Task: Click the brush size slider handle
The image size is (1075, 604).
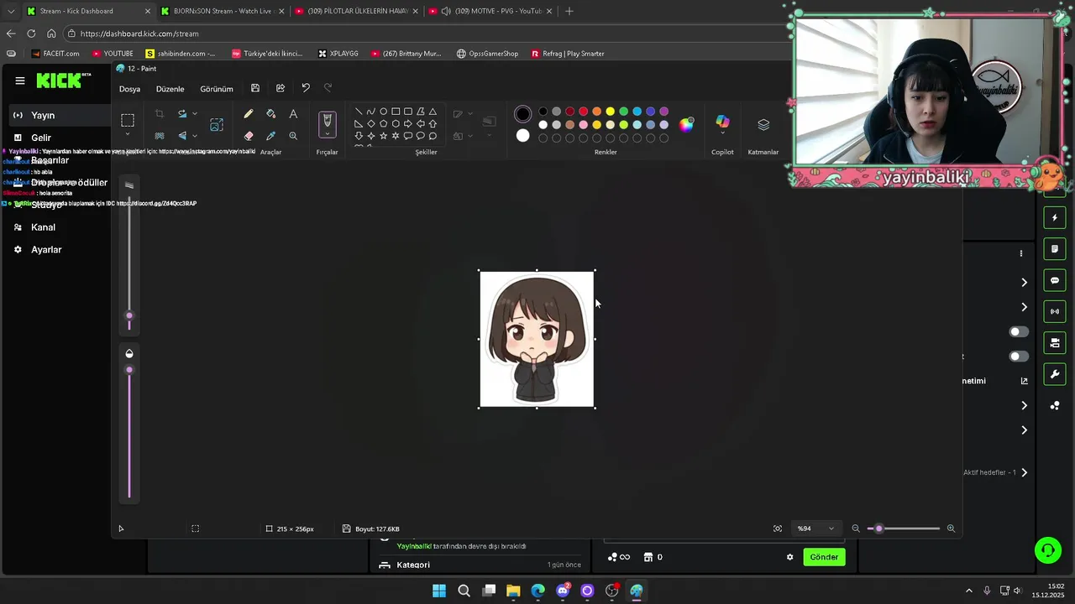Action: tap(129, 316)
